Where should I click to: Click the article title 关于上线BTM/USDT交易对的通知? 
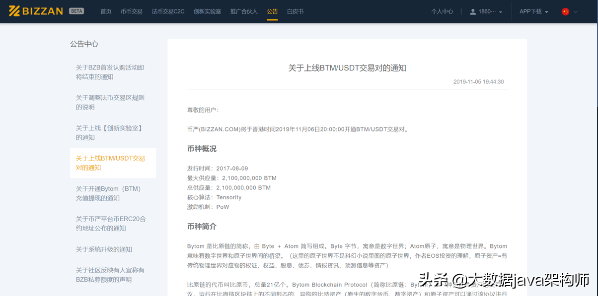(347, 68)
